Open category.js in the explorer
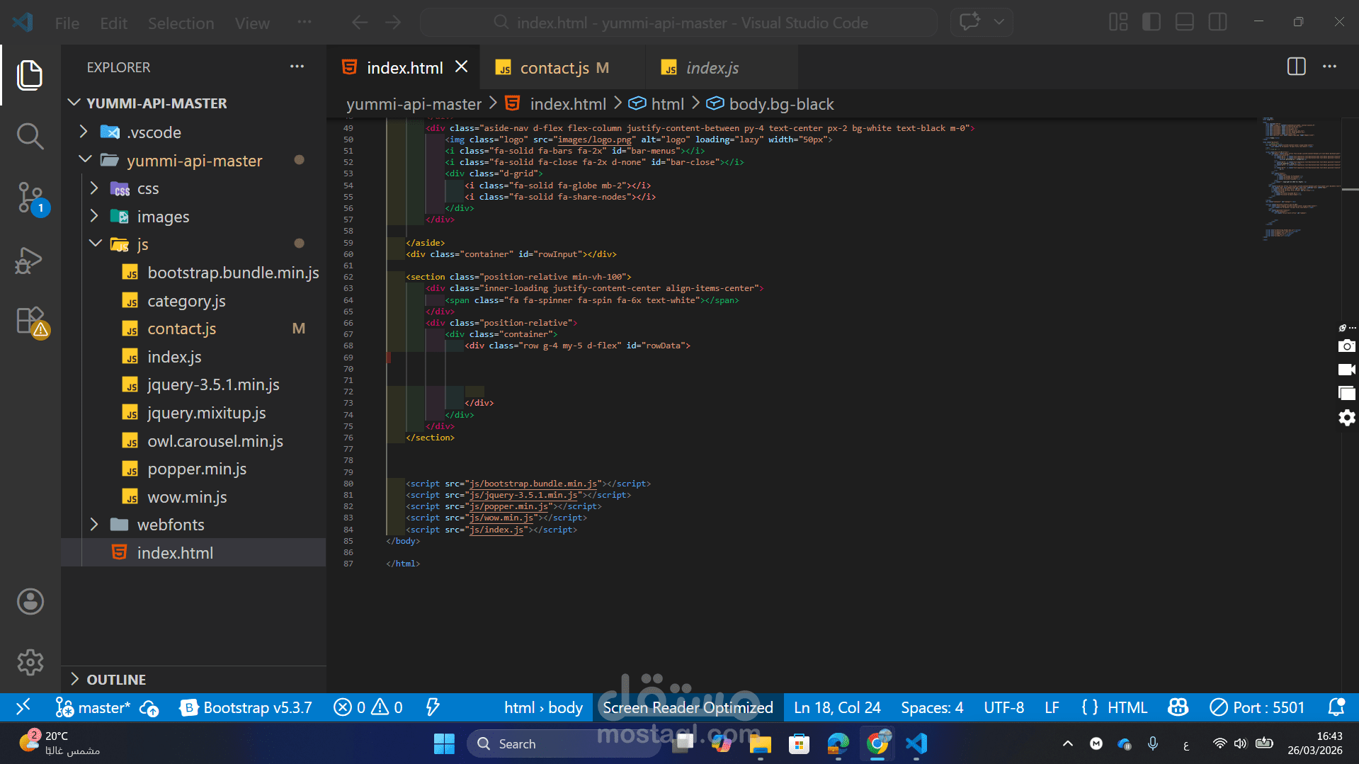Image resolution: width=1359 pixels, height=764 pixels. tap(186, 301)
